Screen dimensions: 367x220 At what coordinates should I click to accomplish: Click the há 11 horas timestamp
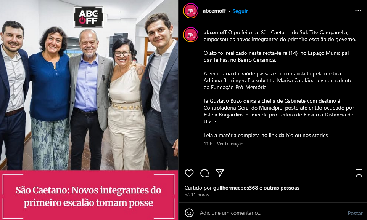pos(196,195)
